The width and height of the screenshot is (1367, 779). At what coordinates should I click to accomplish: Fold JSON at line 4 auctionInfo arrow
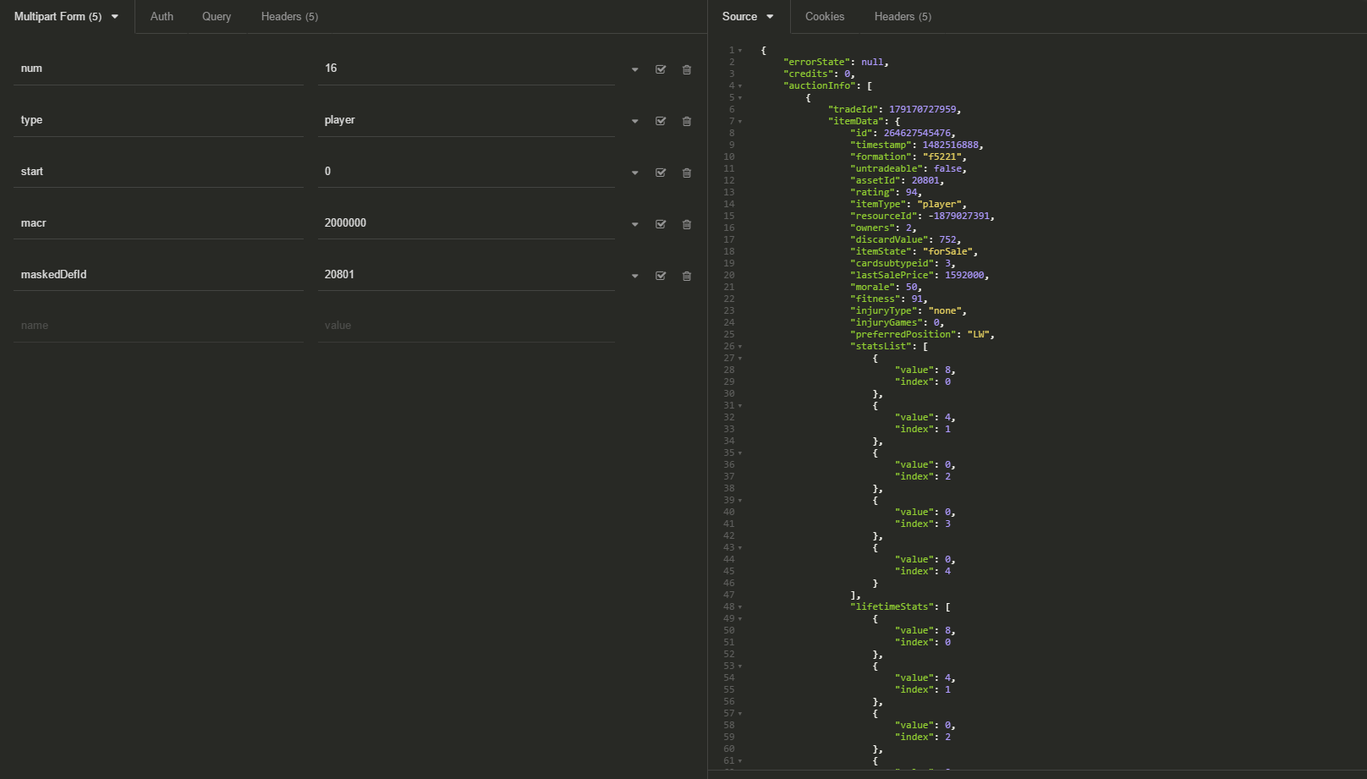click(x=740, y=86)
